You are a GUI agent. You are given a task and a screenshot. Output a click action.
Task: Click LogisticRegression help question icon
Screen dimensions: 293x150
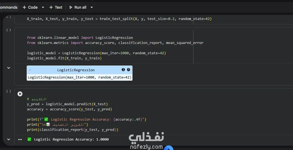pos(129,70)
